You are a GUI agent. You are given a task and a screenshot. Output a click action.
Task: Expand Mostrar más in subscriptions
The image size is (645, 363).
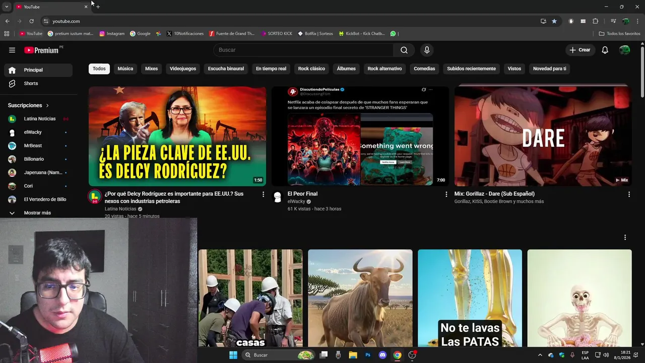[38, 213]
